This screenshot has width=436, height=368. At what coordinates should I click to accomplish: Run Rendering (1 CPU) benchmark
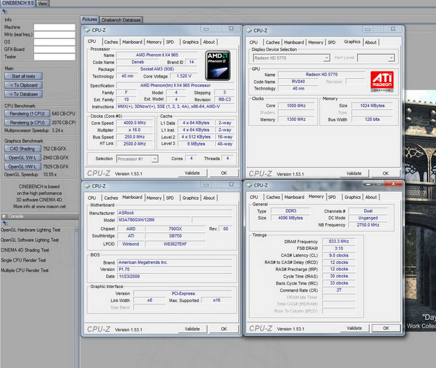(x=27, y=113)
